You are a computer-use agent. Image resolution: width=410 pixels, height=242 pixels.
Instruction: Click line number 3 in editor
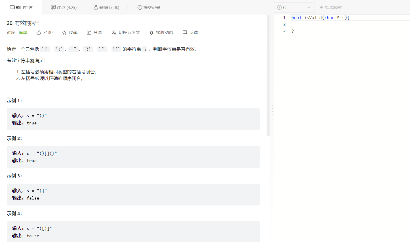point(284,30)
